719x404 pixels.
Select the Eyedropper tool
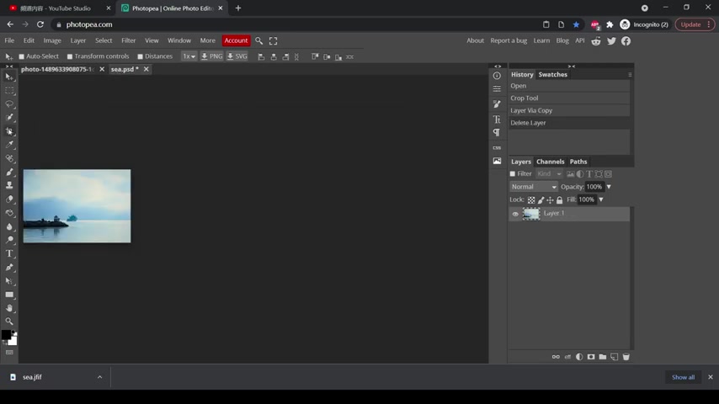pos(9,145)
